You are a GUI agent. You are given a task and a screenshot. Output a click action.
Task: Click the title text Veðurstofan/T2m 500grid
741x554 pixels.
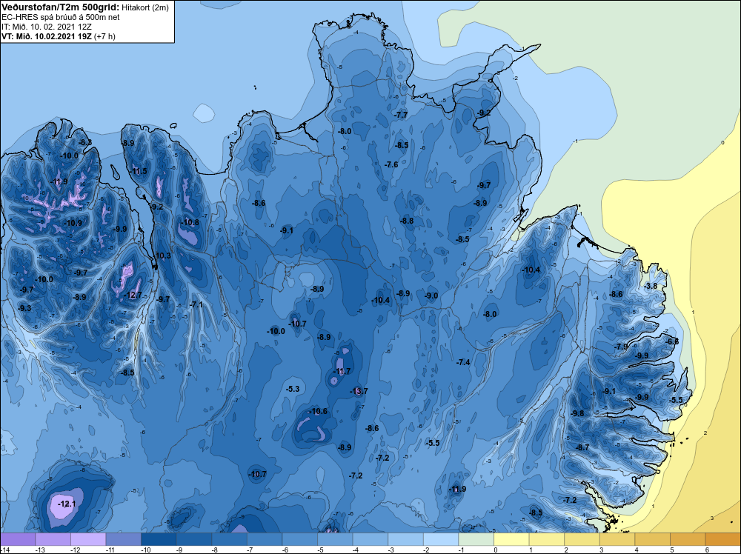point(60,7)
